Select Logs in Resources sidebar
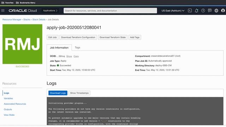The height and width of the screenshot is (127, 226). pos(6,93)
